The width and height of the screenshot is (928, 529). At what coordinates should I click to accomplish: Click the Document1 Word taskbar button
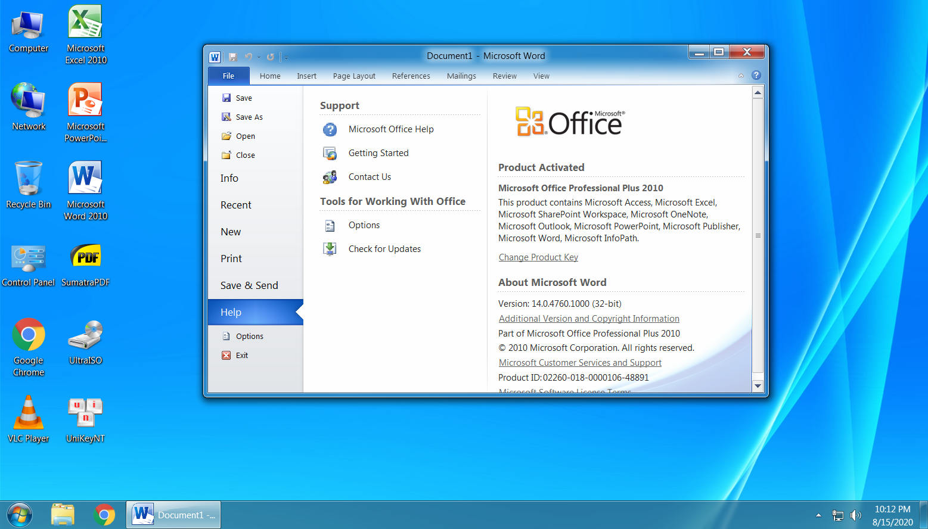(173, 515)
